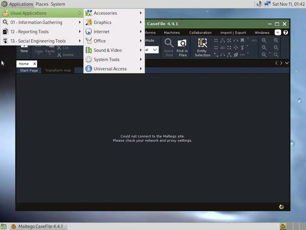Expand the dropdown arrow beside the rook icon

[x=247, y=46]
